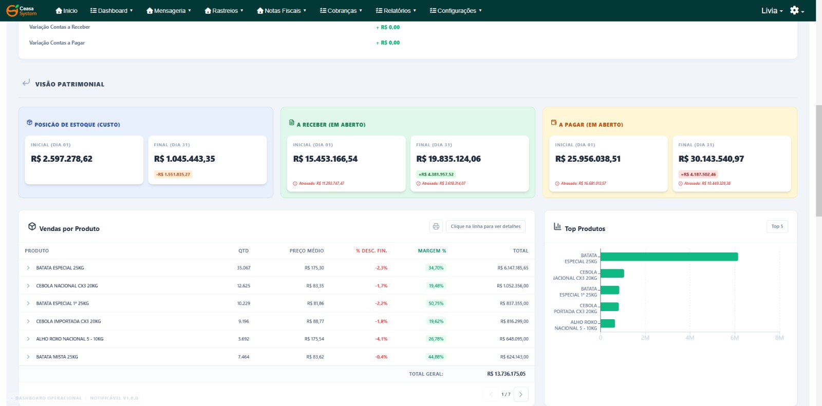Print the Vendas por Produto table
The image size is (822, 406).
(436, 226)
